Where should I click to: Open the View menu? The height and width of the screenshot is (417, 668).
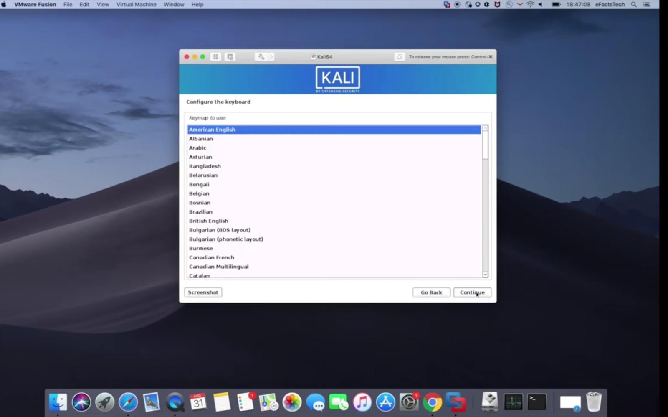pos(103,5)
